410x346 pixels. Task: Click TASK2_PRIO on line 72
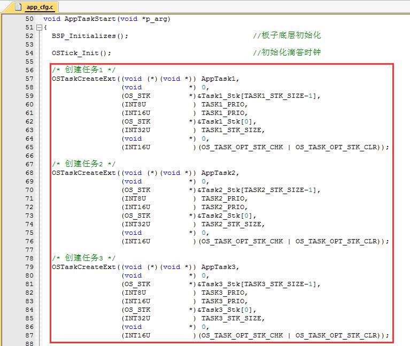point(223,207)
